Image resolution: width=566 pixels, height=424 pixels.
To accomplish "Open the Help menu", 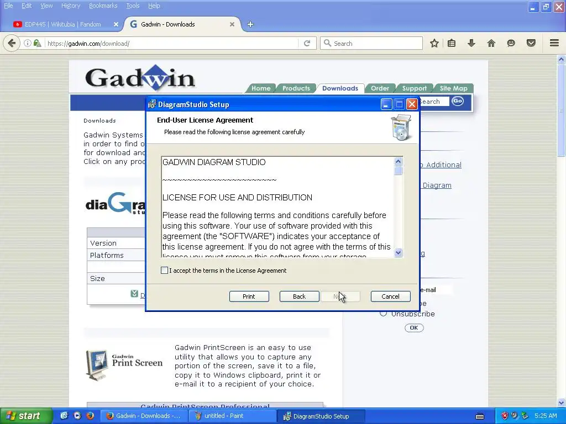I will coord(154,6).
